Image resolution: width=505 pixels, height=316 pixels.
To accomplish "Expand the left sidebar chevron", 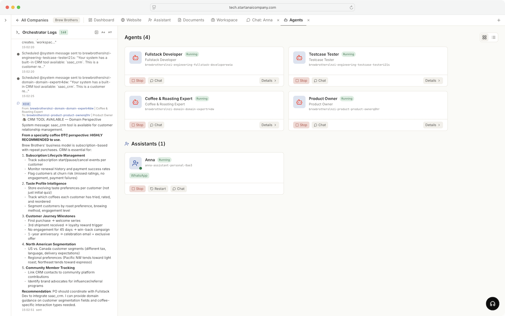I will pos(5,20).
